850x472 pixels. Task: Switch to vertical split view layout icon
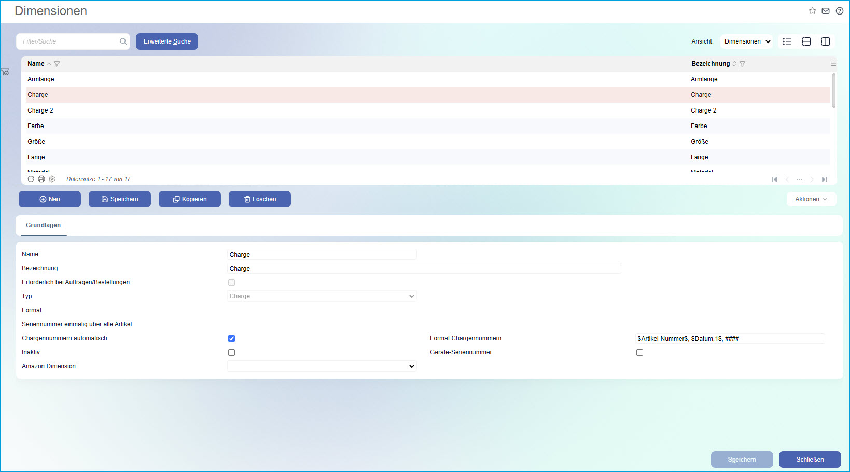[x=826, y=41]
